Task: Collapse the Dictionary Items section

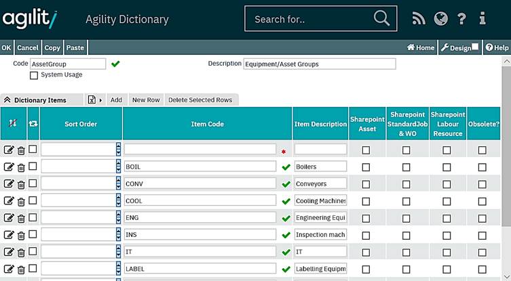Action: coord(7,100)
